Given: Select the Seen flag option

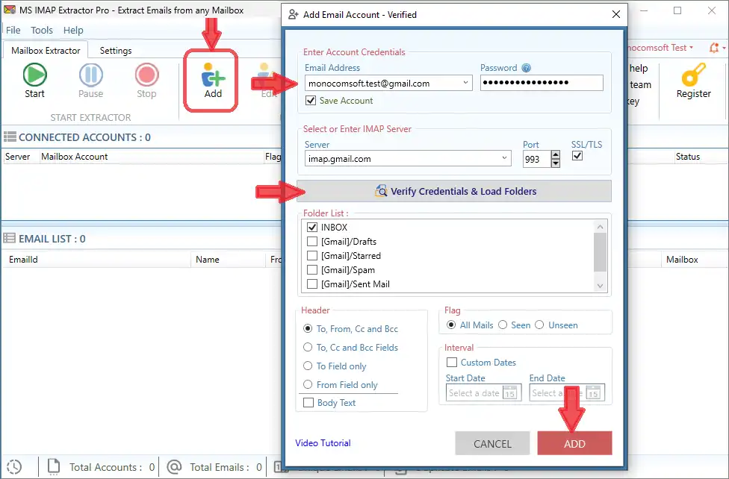Looking at the screenshot, I should coord(503,325).
